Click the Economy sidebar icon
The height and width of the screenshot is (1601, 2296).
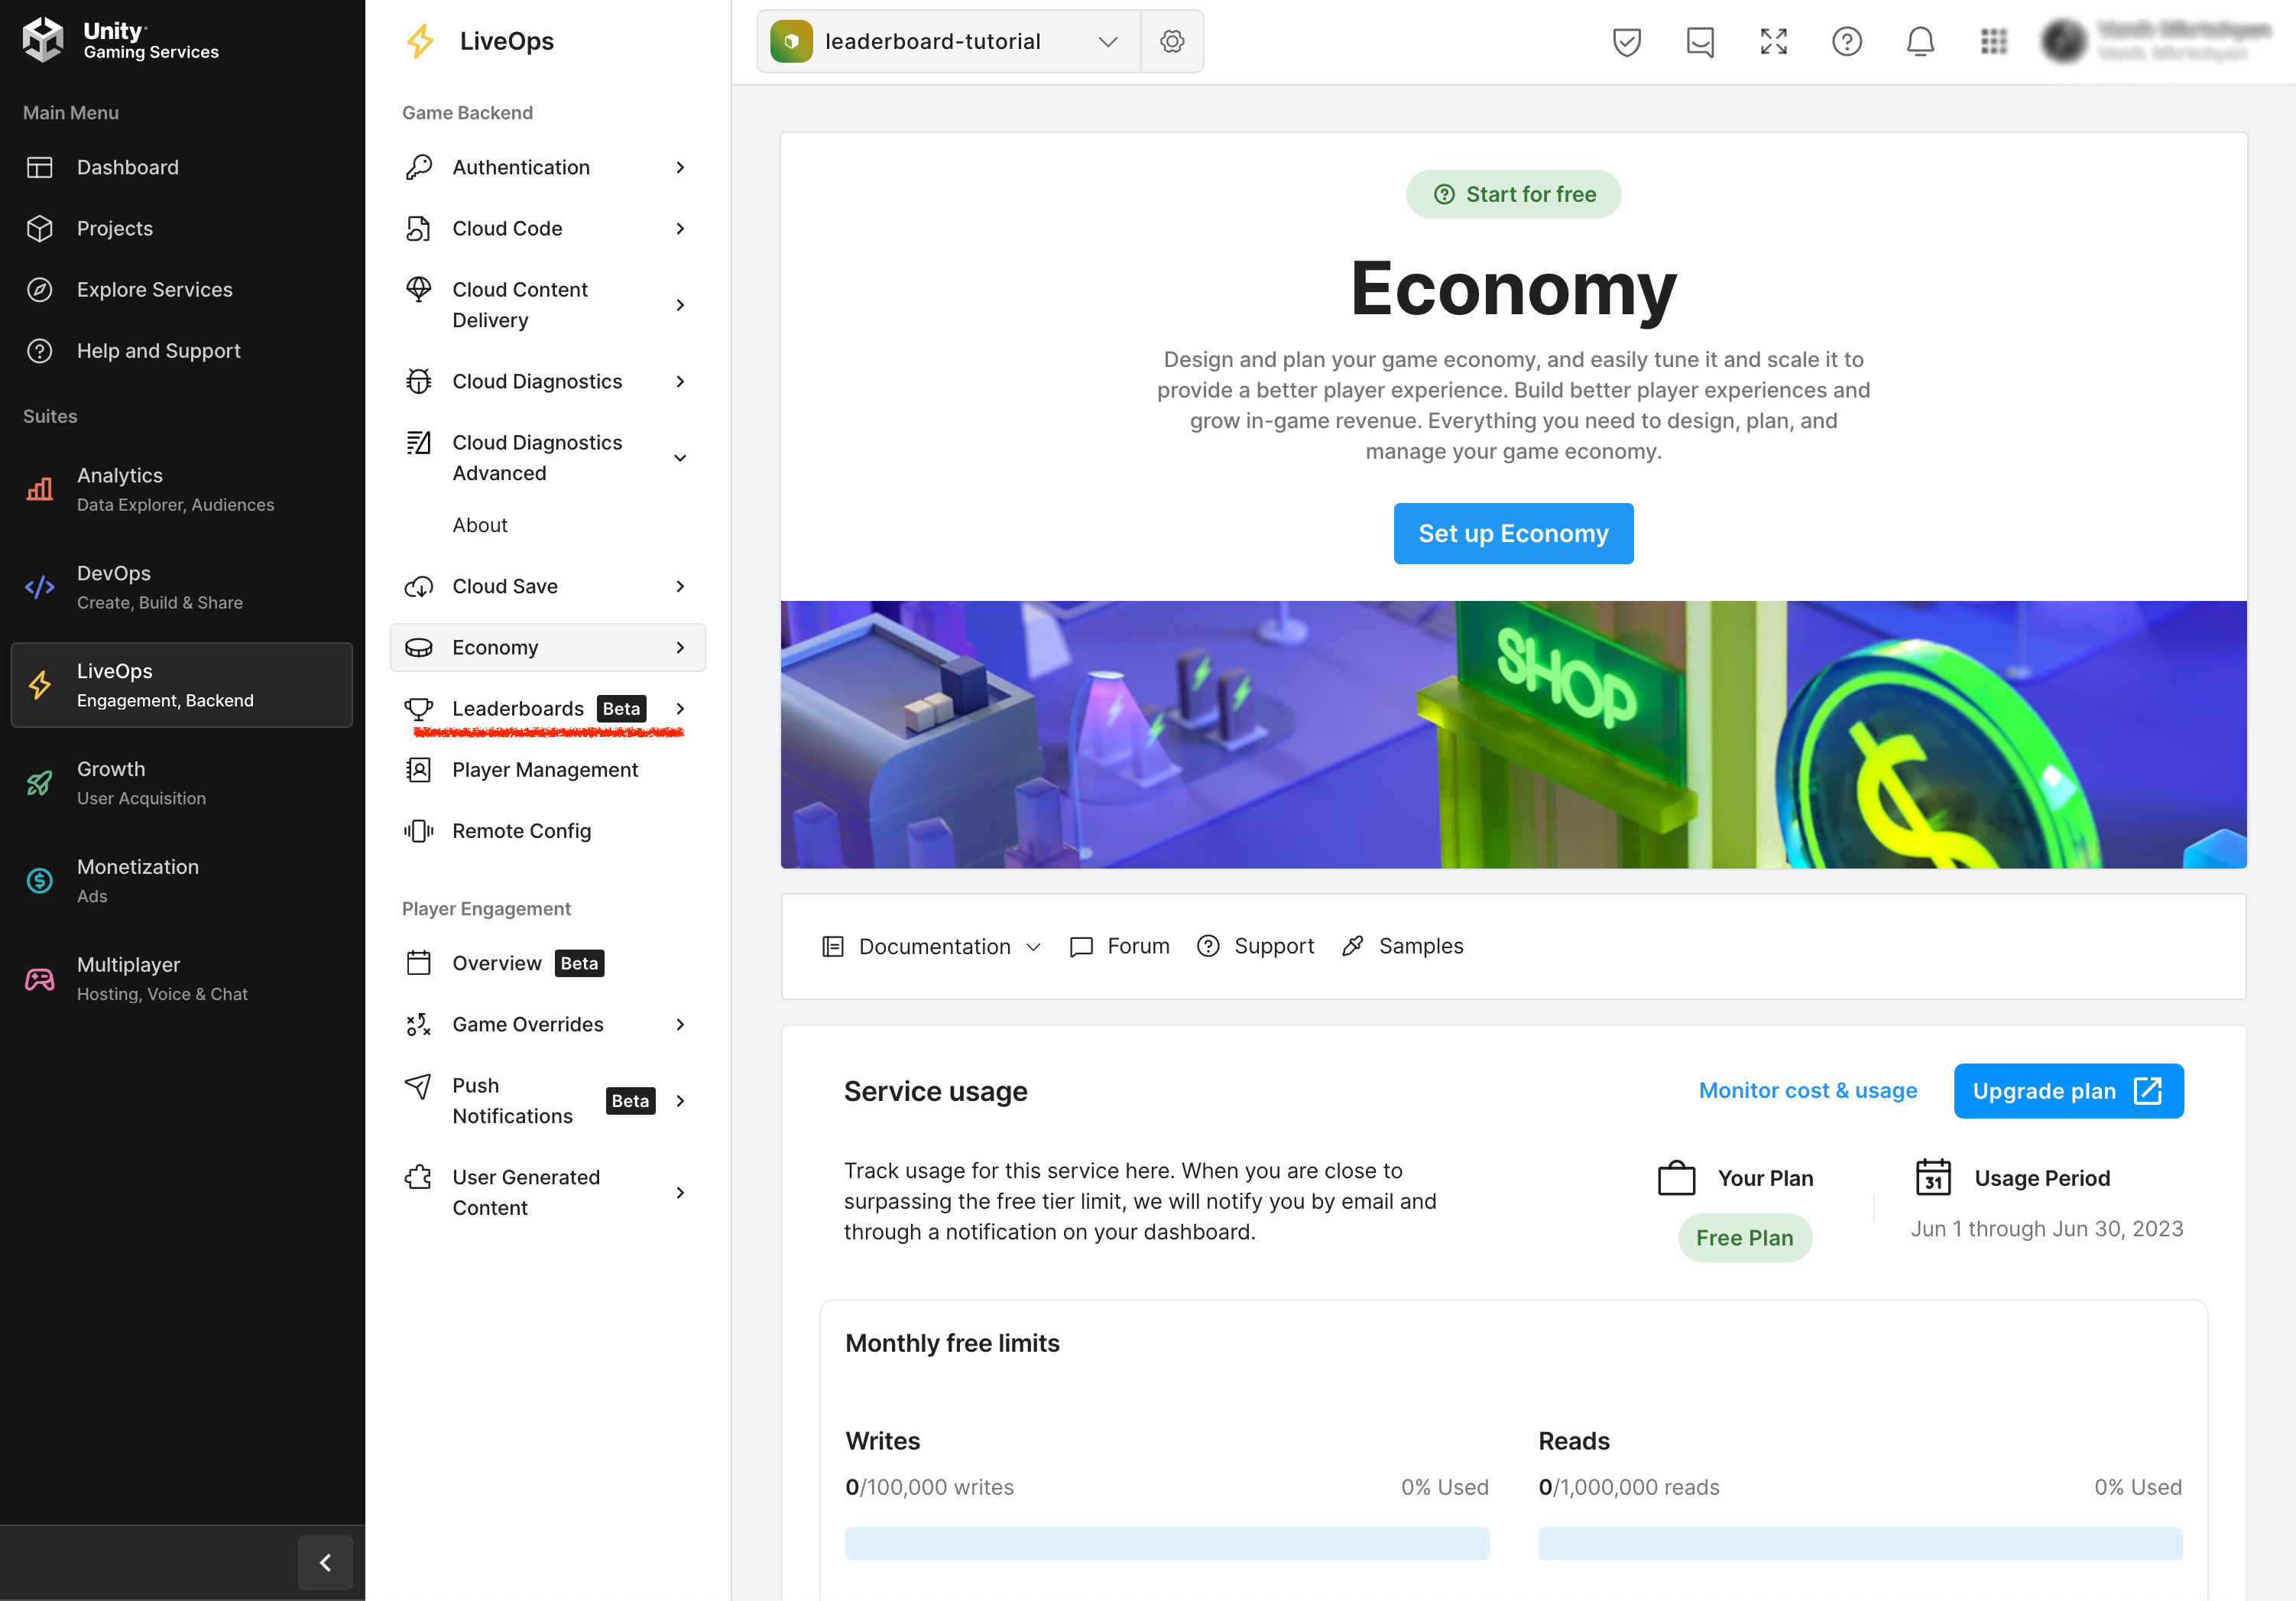tap(419, 646)
